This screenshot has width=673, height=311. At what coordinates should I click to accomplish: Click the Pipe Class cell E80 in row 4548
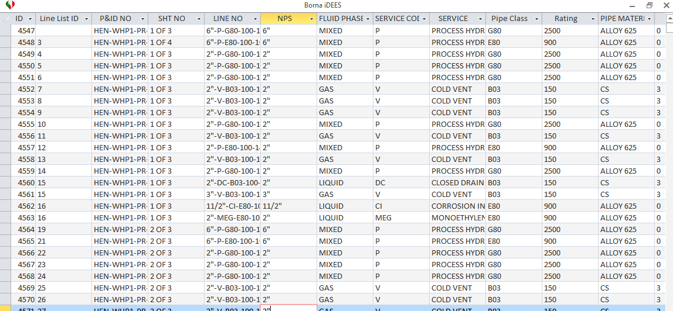click(514, 42)
